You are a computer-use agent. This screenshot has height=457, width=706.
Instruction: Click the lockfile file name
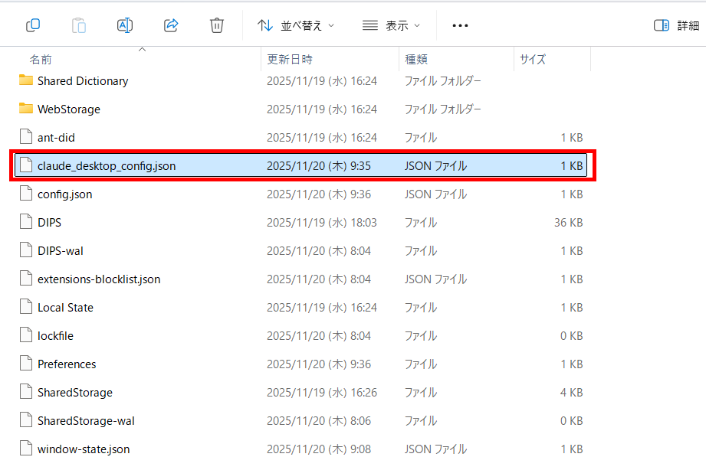[55, 336]
